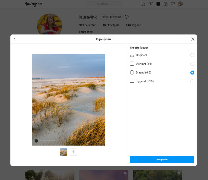Add another photo with plus tile
The width and height of the screenshot is (208, 180).
[x=74, y=152]
